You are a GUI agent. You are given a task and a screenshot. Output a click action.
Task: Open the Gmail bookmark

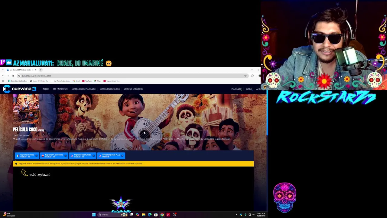coord(76,81)
